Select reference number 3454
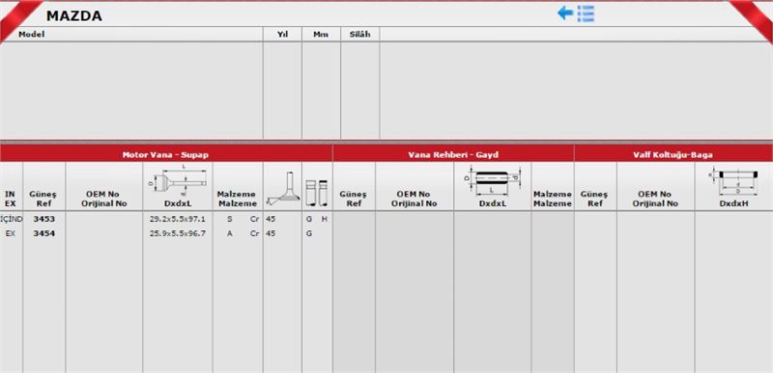Screen dimensions: 773x373 (x=43, y=233)
